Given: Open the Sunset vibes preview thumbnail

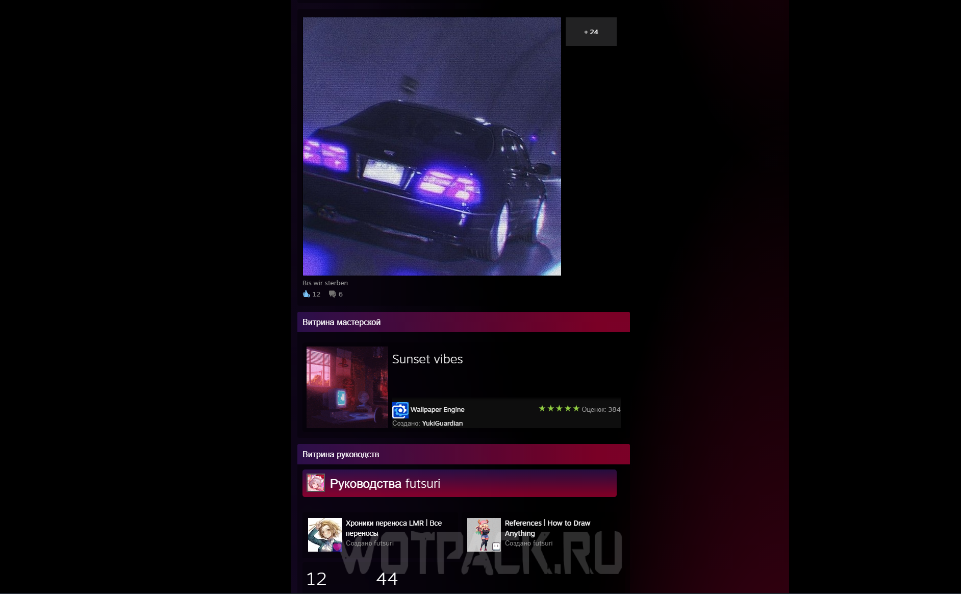Looking at the screenshot, I should pos(347,387).
